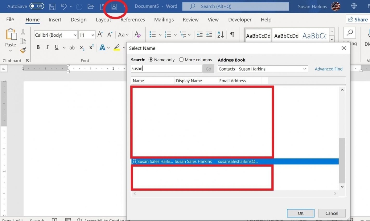Image resolution: width=370 pixels, height=221 pixels.
Task: Select the Name only radio button
Action: tap(151, 59)
